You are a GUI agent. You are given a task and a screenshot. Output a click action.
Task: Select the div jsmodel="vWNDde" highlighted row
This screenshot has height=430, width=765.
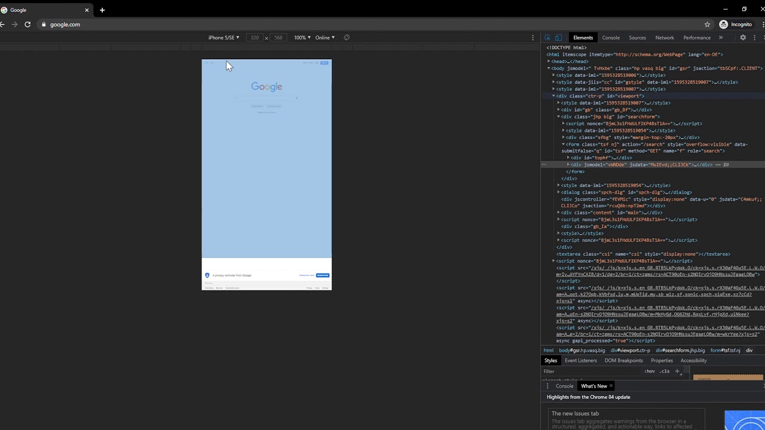tap(653, 165)
